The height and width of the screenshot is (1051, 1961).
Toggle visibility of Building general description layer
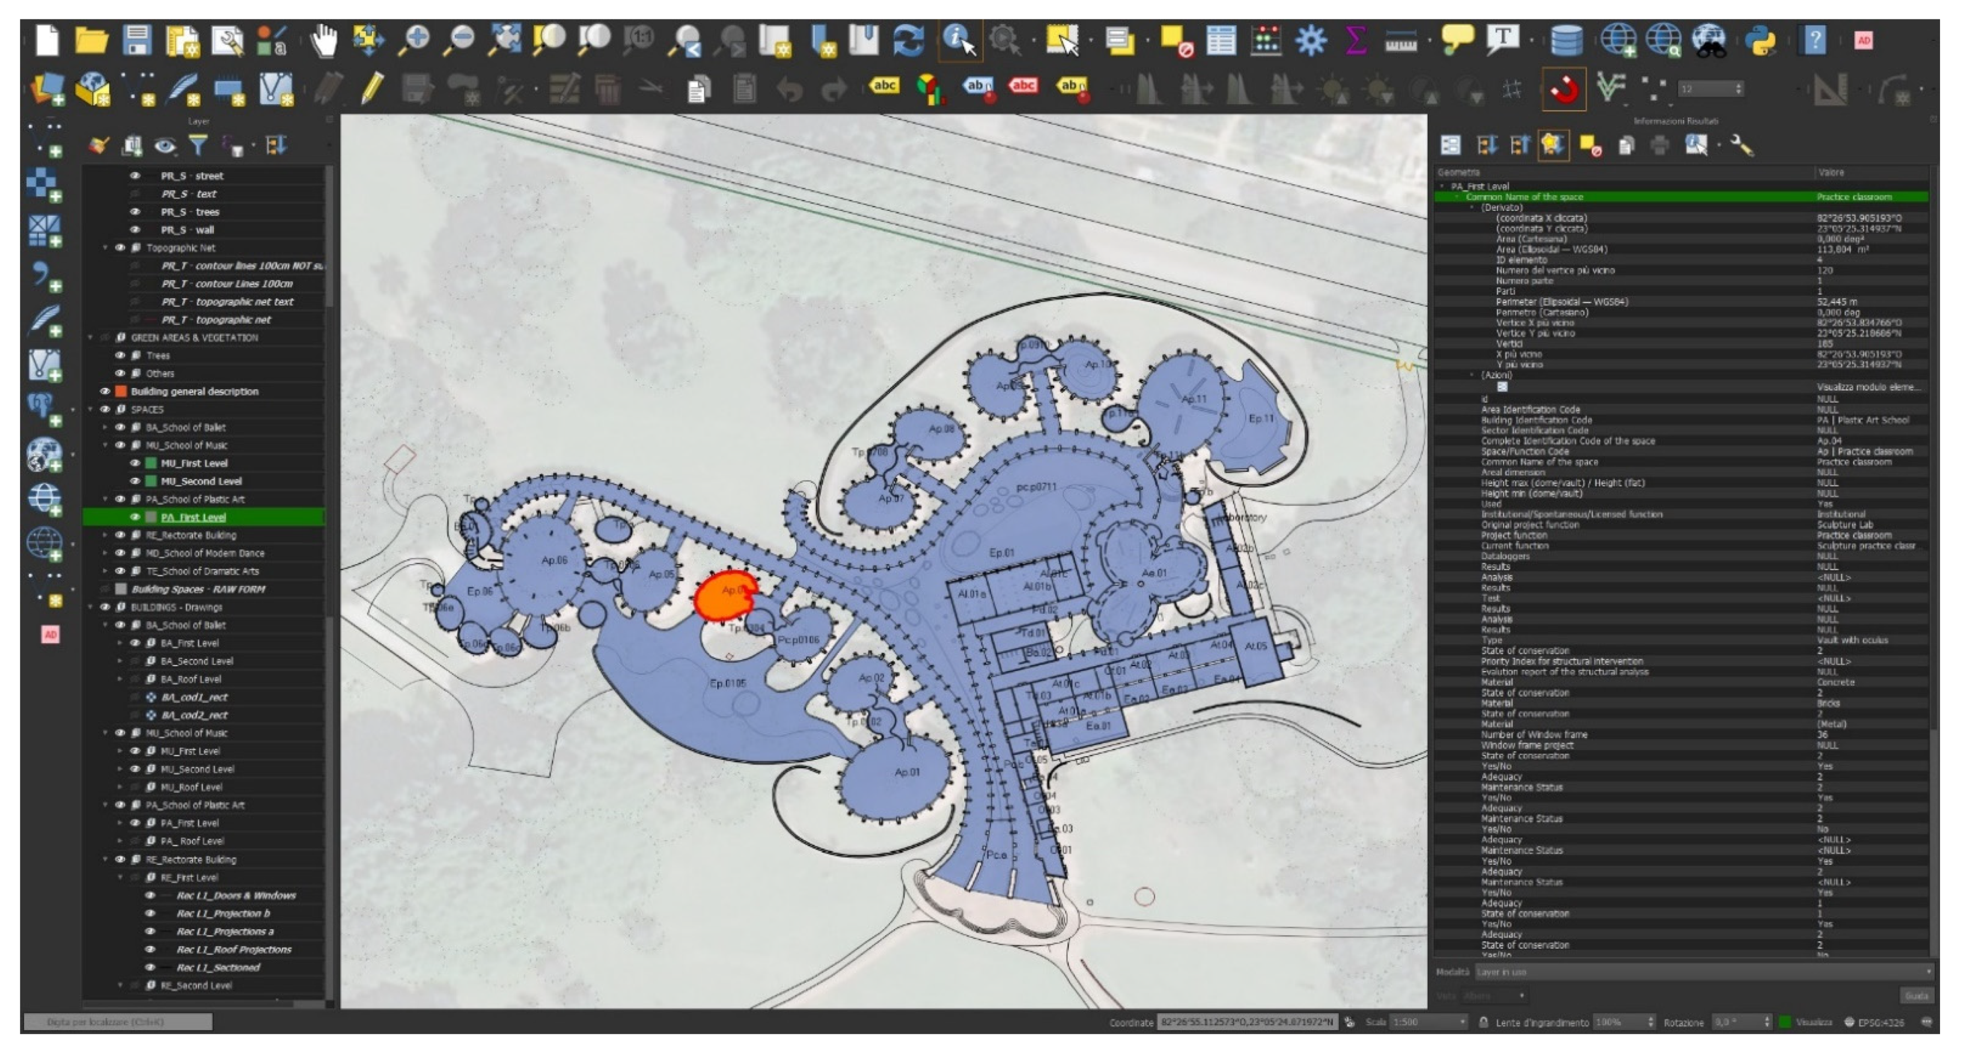(x=105, y=391)
